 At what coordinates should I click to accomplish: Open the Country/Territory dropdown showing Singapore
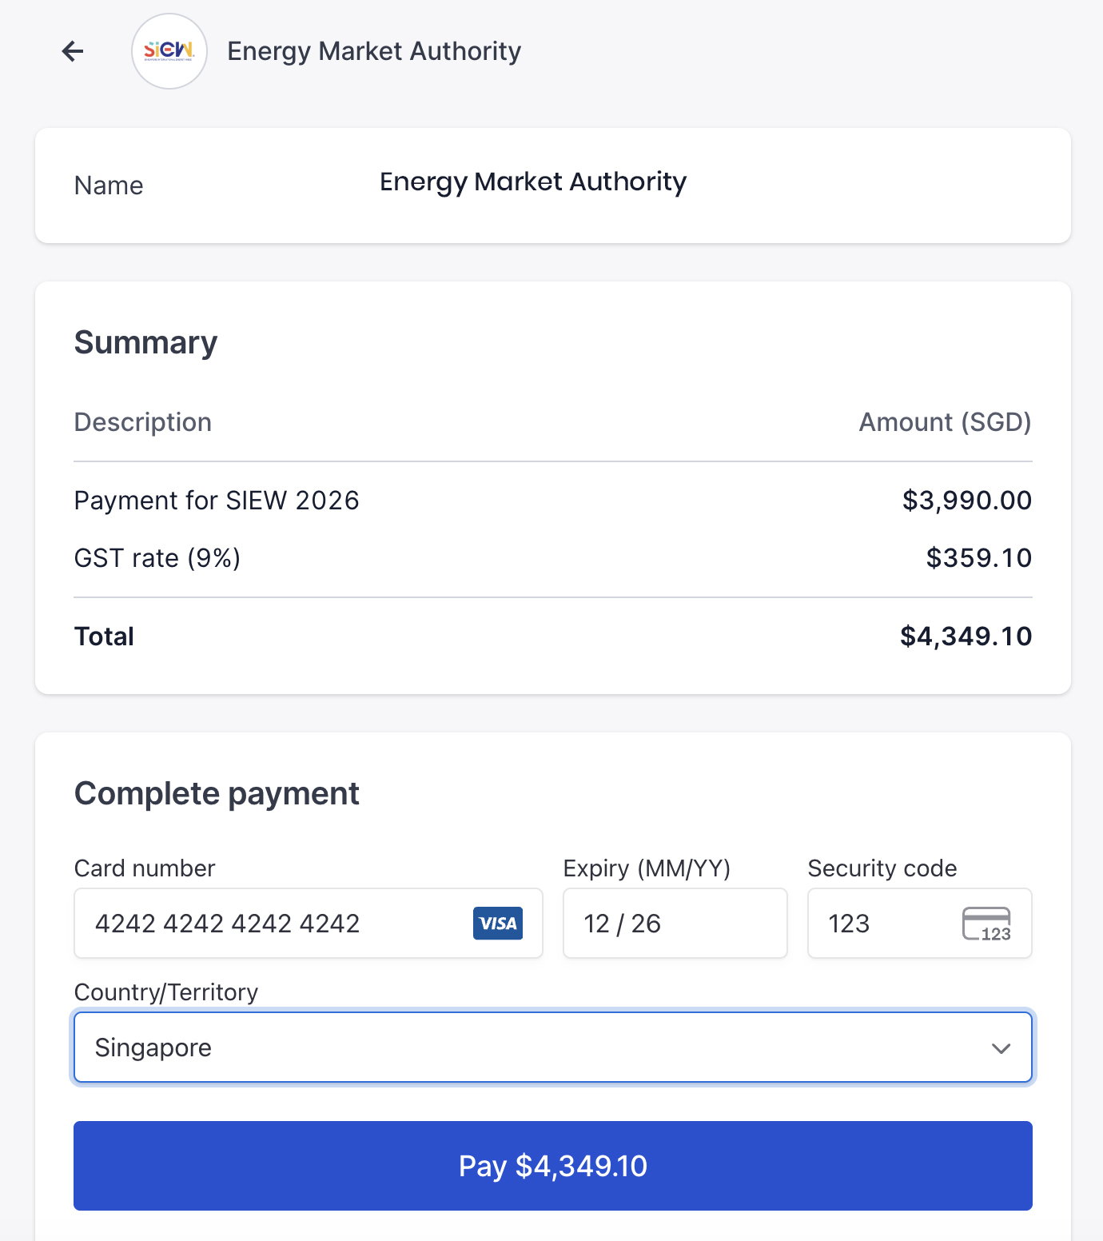pyautogui.click(x=553, y=1047)
